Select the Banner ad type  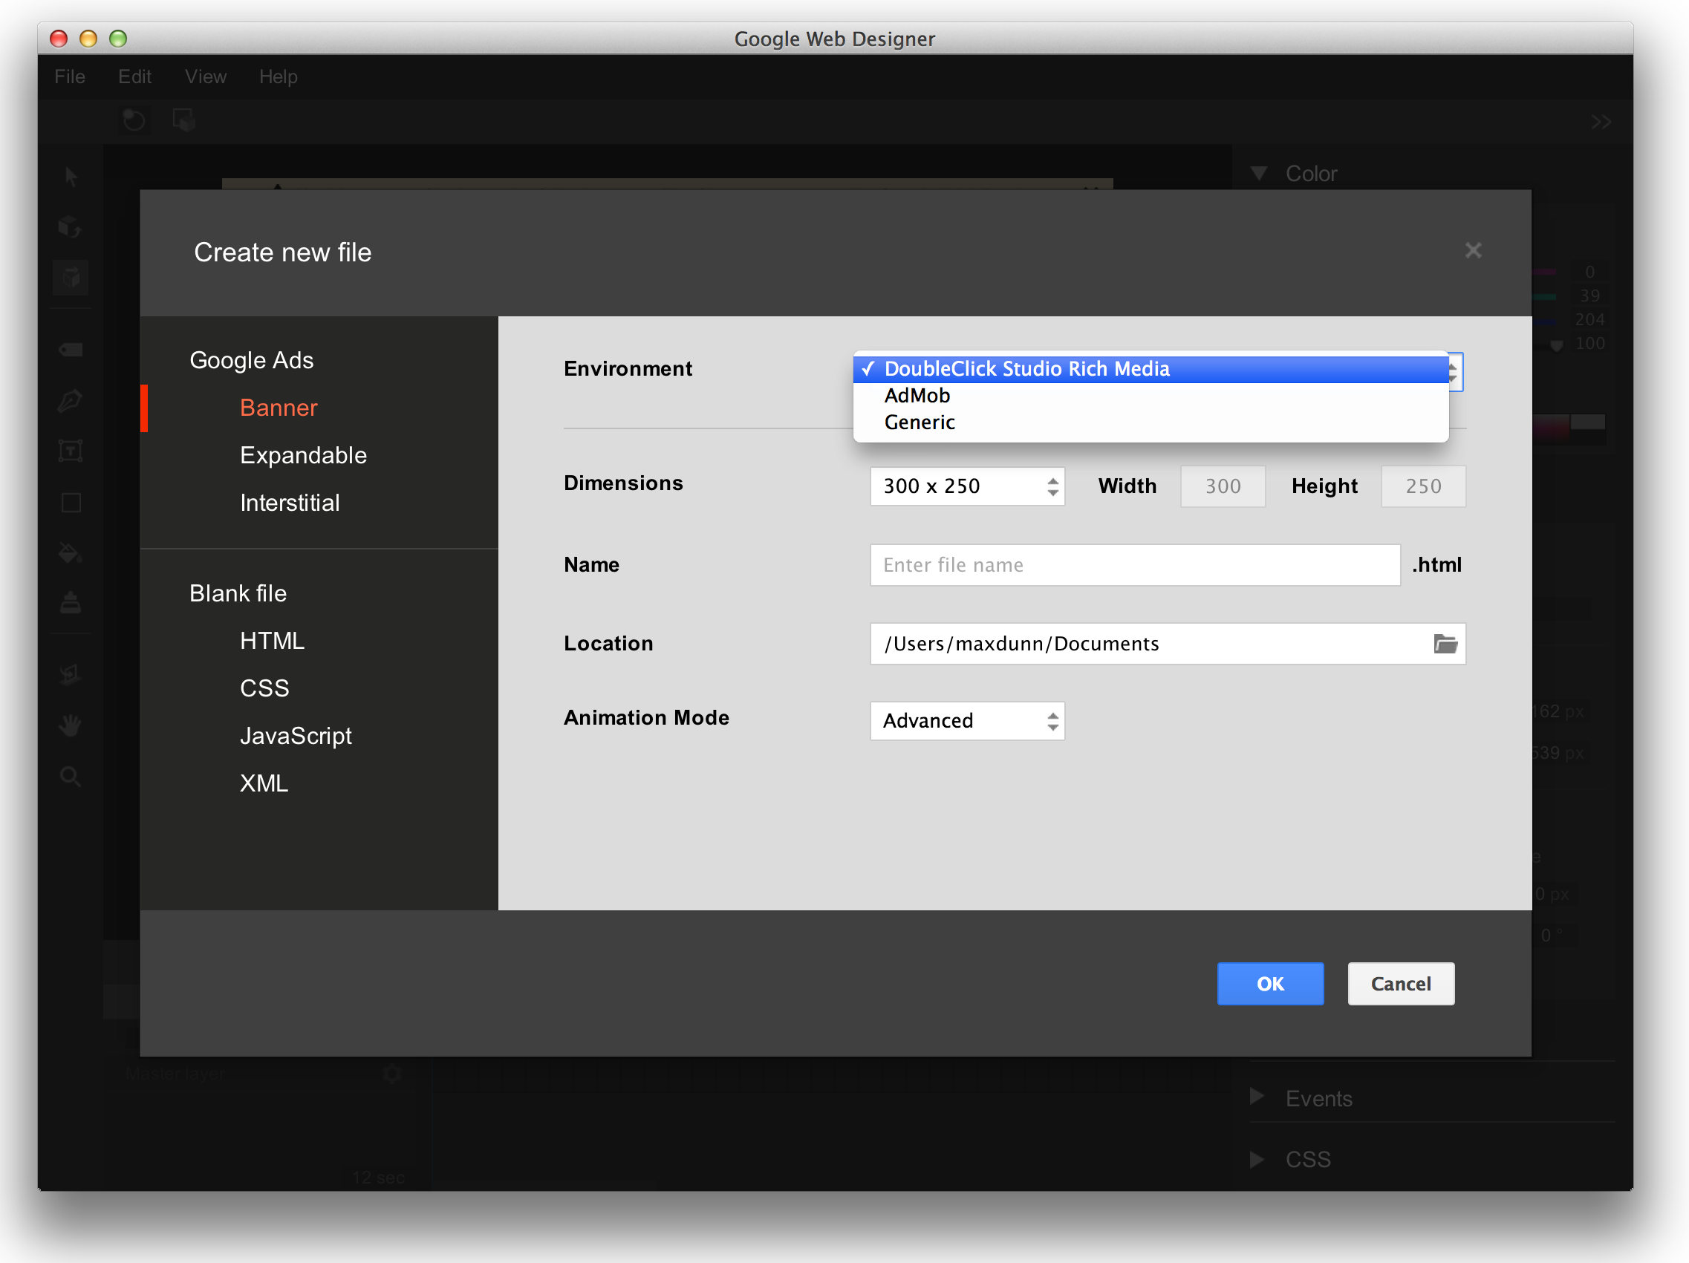click(278, 408)
